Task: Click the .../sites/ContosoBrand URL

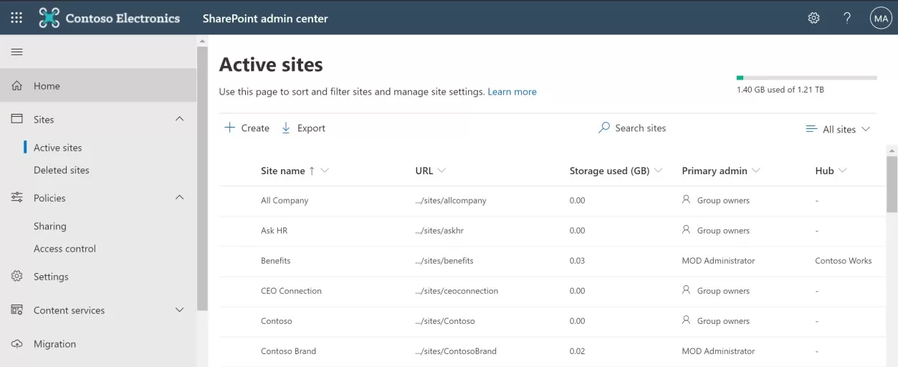Action: tap(456, 351)
